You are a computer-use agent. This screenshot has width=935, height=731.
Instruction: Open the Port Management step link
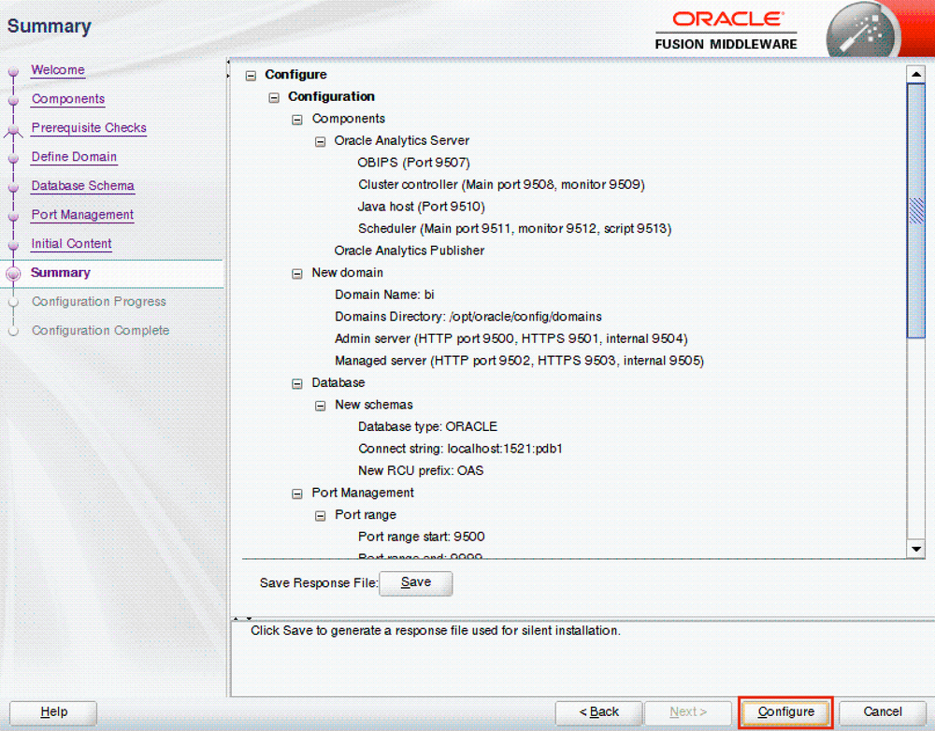coord(82,215)
